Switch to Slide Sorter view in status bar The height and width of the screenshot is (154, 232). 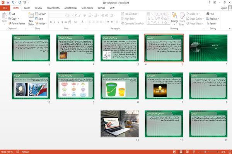pyautogui.click(x=181, y=152)
